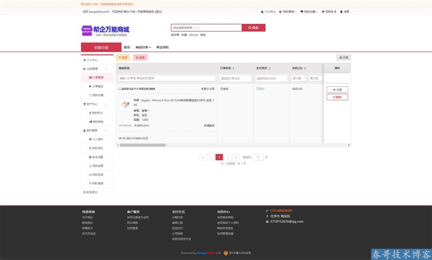
Task: Click footer email 2759152676@qq.com
Action: [x=286, y=221]
